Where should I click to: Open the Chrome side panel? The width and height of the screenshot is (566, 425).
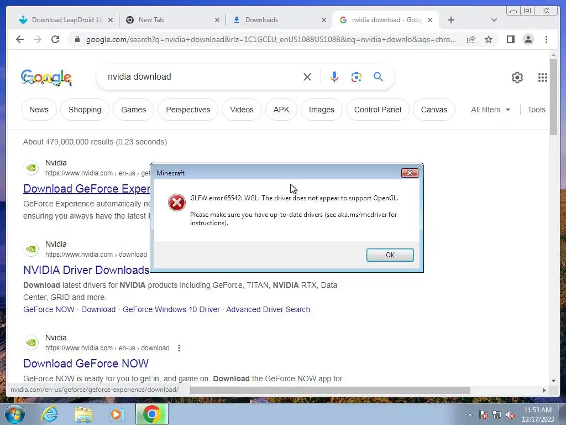510,39
